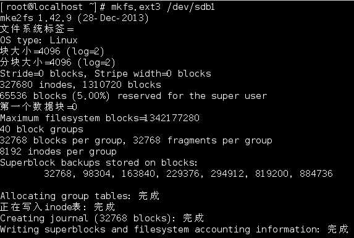This screenshot has width=354, height=238.
Task: Click the /dev/sdb1 device path
Action: point(191,7)
